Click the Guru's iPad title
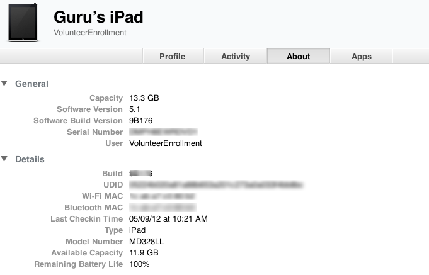The image size is (429, 275). coord(98,17)
